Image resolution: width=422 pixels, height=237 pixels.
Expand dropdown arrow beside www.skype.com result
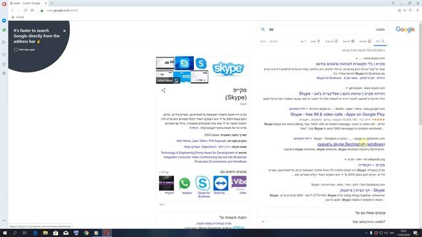click(357, 59)
